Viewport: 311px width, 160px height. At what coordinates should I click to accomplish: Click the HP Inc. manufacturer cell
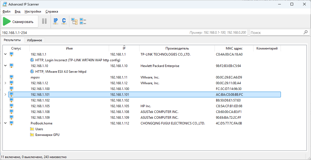(x=146, y=106)
